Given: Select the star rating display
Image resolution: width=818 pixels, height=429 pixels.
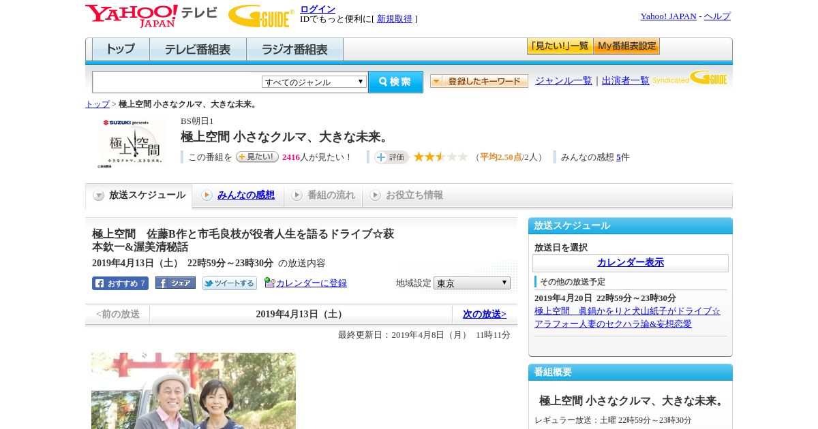Looking at the screenshot, I should click(440, 157).
